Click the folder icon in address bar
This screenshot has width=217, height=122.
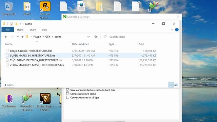click(x=27, y=37)
